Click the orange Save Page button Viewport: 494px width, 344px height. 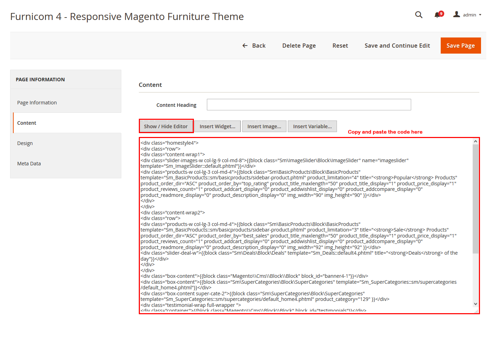coord(461,46)
